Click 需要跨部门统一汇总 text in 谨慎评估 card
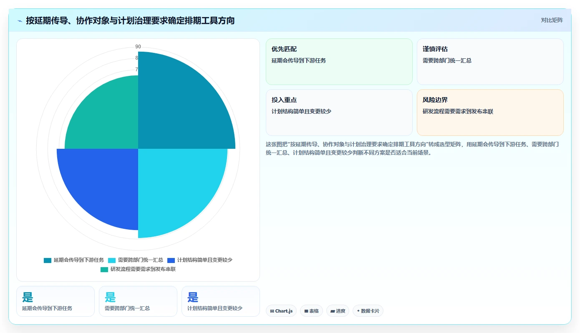Viewport: 580px width, 333px height. pyautogui.click(x=447, y=60)
